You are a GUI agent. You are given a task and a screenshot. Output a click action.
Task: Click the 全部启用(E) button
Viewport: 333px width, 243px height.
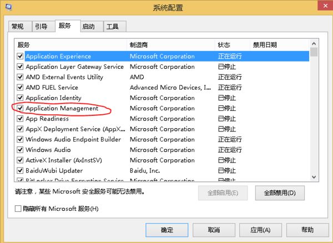click(x=223, y=193)
